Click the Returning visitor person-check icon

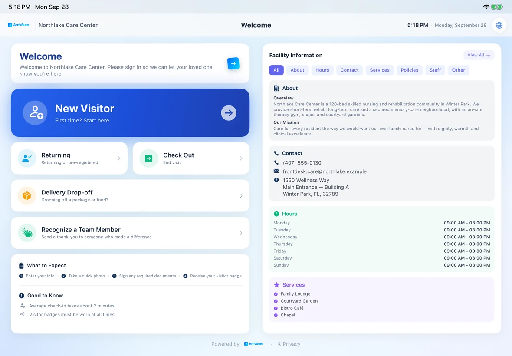click(27, 158)
